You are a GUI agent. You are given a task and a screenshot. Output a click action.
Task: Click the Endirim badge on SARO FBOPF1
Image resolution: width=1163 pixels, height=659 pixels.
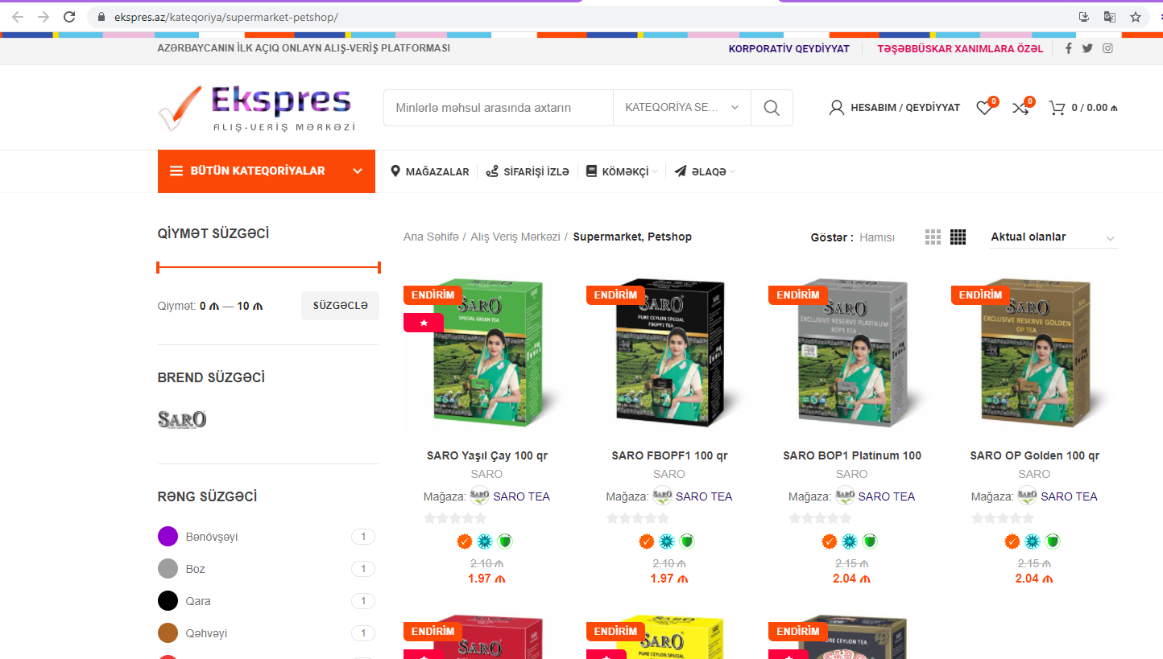pyautogui.click(x=615, y=295)
